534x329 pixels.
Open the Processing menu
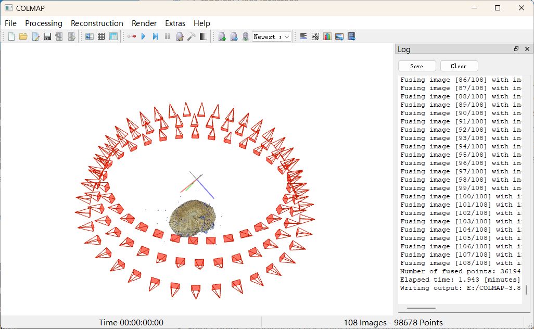pyautogui.click(x=44, y=23)
